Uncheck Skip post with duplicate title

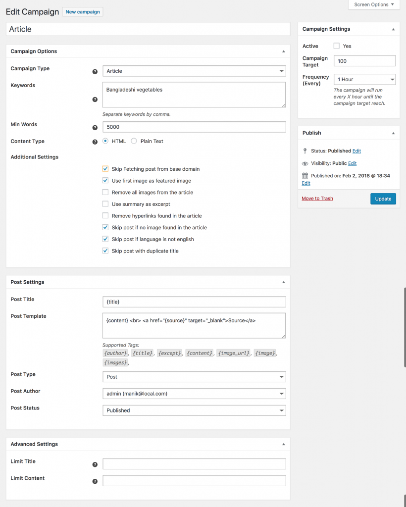coord(105,251)
